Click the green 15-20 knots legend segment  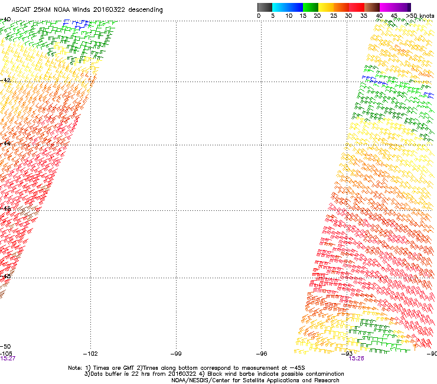coord(311,7)
